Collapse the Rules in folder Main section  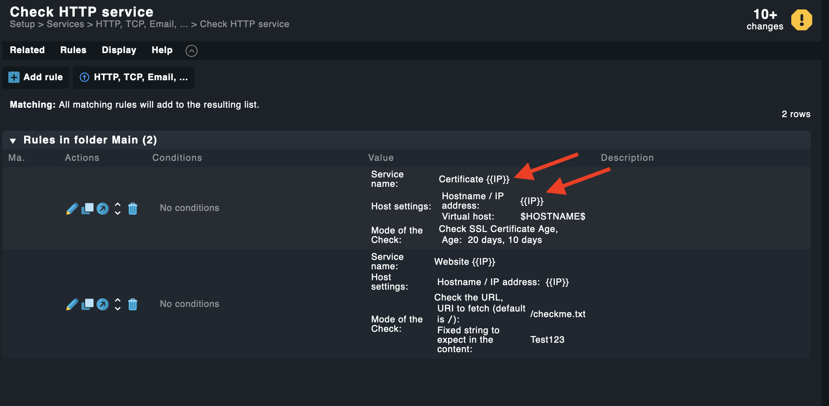[x=13, y=141]
